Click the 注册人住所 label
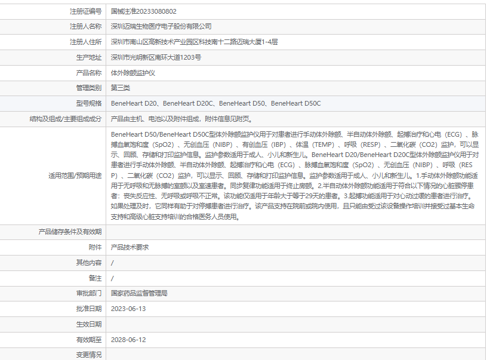Viewport: 490px width, 360px height. [x=85, y=42]
